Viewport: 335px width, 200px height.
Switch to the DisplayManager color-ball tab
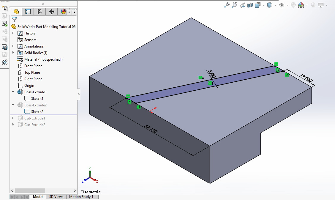click(63, 12)
